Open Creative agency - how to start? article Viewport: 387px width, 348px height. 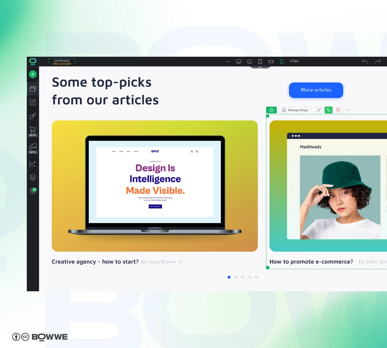tap(95, 262)
